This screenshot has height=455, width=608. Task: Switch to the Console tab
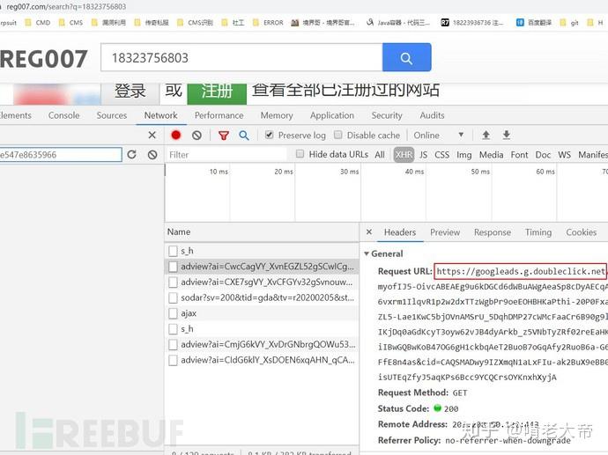pyautogui.click(x=63, y=115)
